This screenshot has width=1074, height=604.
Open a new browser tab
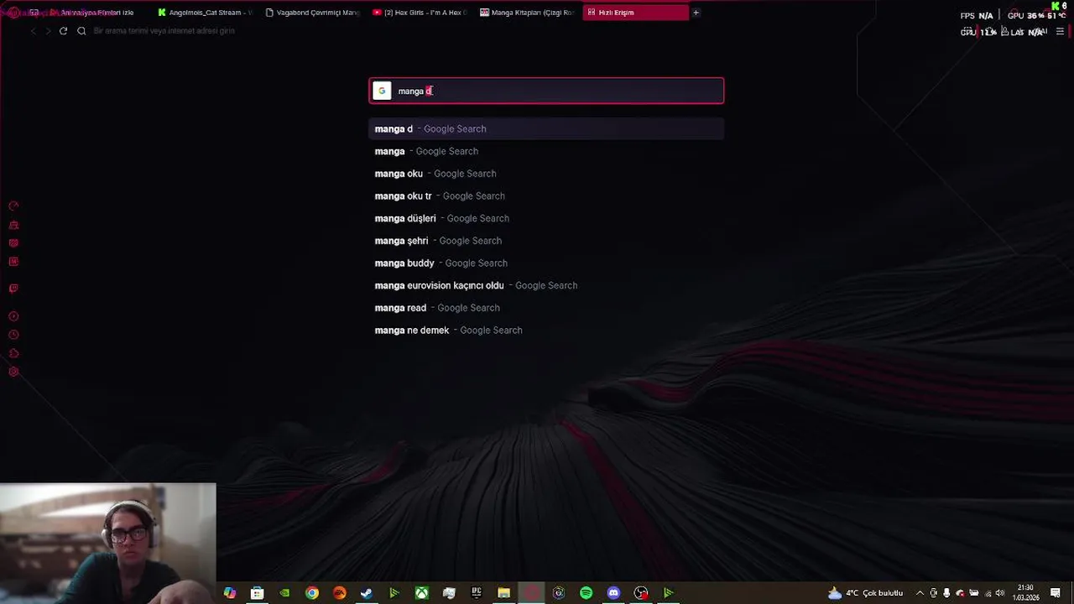tap(696, 13)
